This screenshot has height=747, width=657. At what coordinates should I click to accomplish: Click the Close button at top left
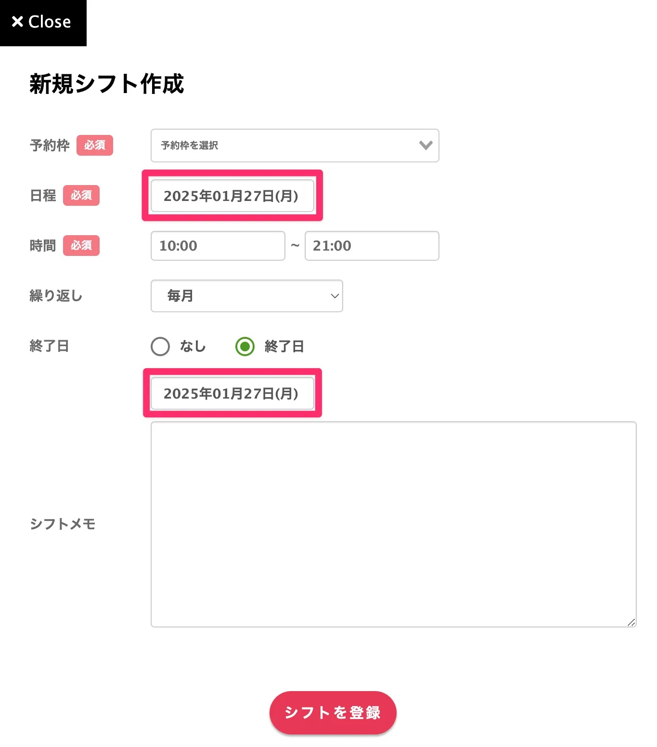43,22
